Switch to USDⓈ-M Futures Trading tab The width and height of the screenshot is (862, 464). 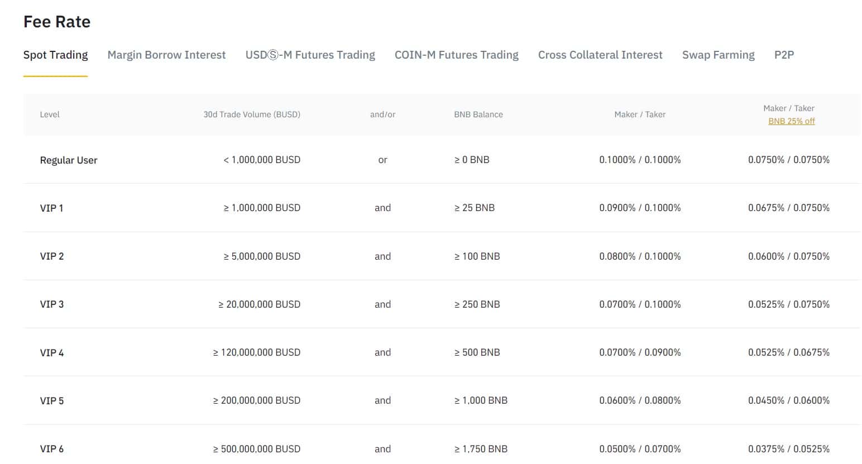[310, 55]
